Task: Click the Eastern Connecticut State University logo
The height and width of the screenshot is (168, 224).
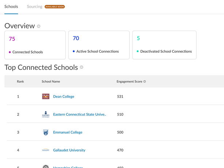Action: [46, 114]
